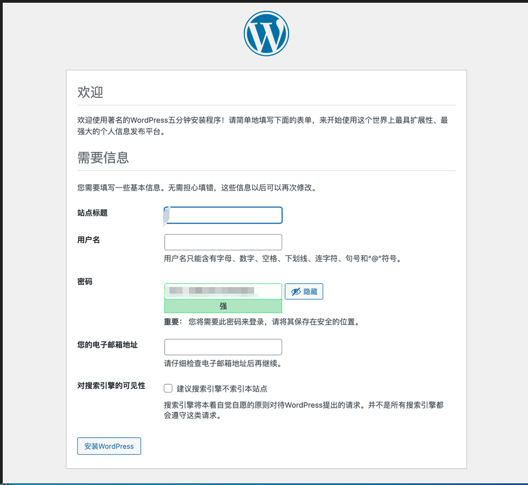
Task: Focus the 站点标题 input field
Action: 223,215
